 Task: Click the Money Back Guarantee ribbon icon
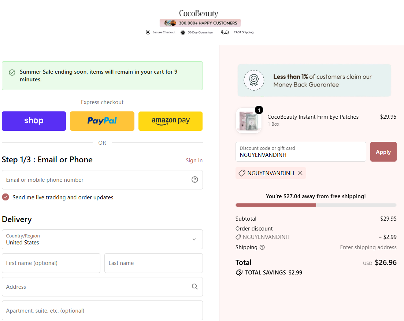tap(254, 80)
